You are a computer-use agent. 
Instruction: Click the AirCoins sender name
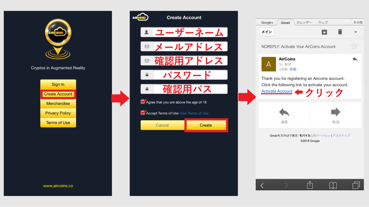287,59
